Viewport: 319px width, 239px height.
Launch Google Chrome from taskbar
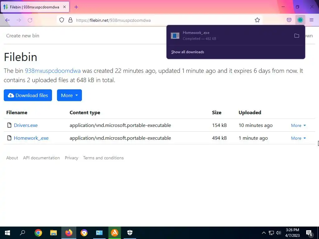pyautogui.click(x=38, y=233)
